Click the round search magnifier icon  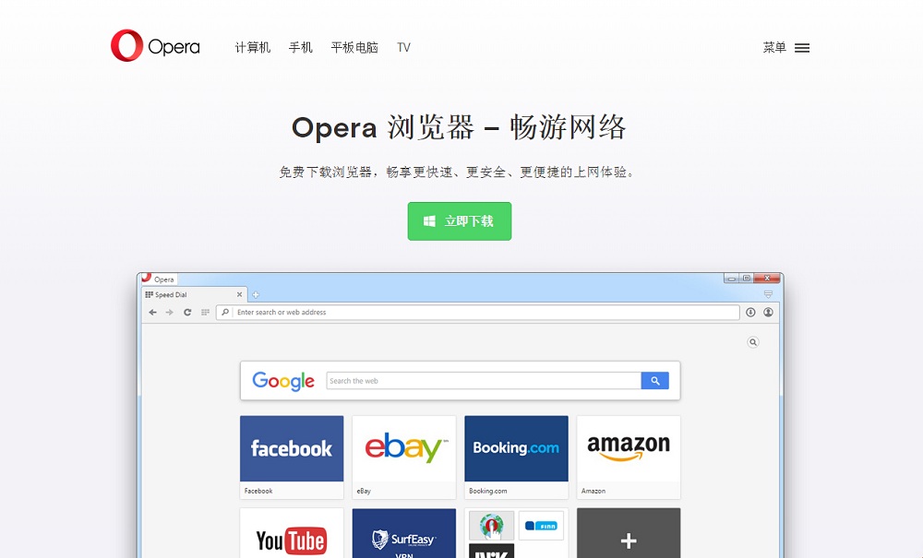[x=753, y=342]
